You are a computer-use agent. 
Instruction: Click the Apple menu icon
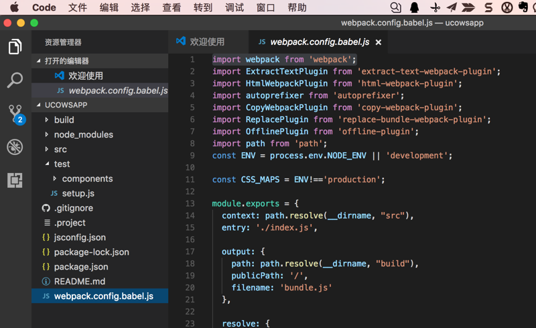pyautogui.click(x=14, y=7)
